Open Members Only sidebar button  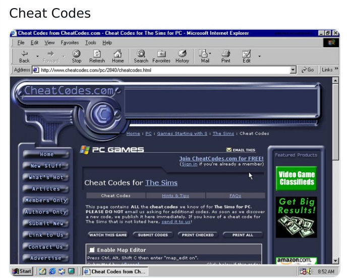tap(46, 200)
